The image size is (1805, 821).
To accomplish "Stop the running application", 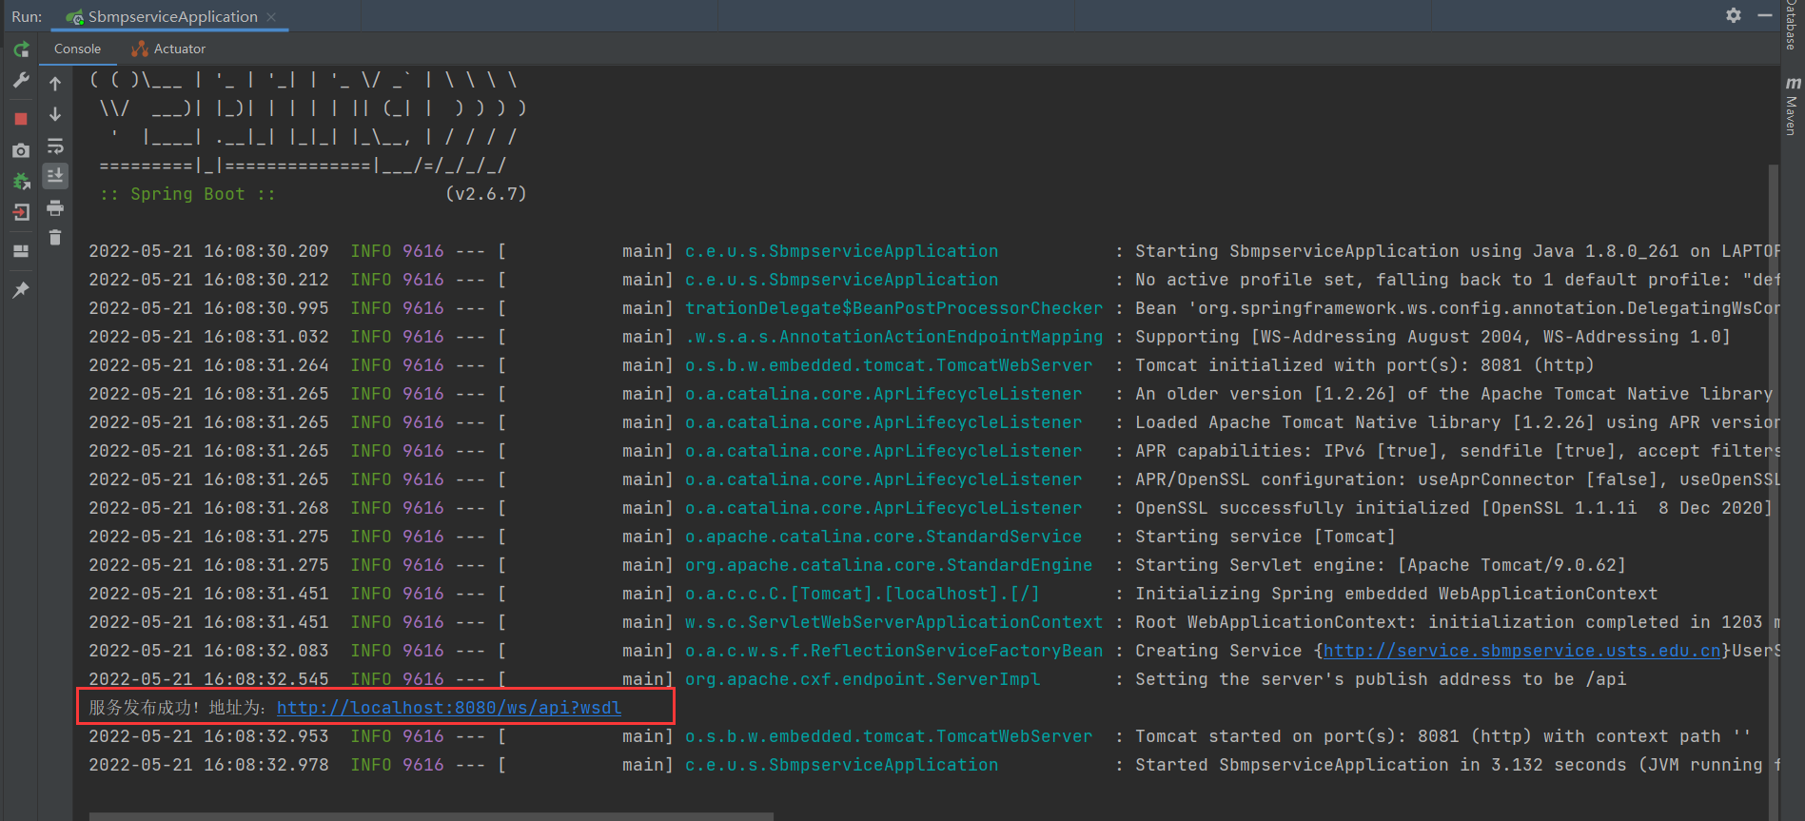I will (21, 119).
